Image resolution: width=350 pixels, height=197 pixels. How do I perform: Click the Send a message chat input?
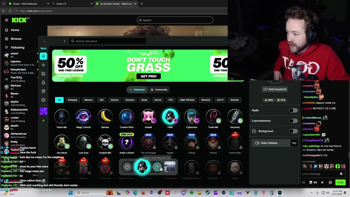[x=320, y=174]
